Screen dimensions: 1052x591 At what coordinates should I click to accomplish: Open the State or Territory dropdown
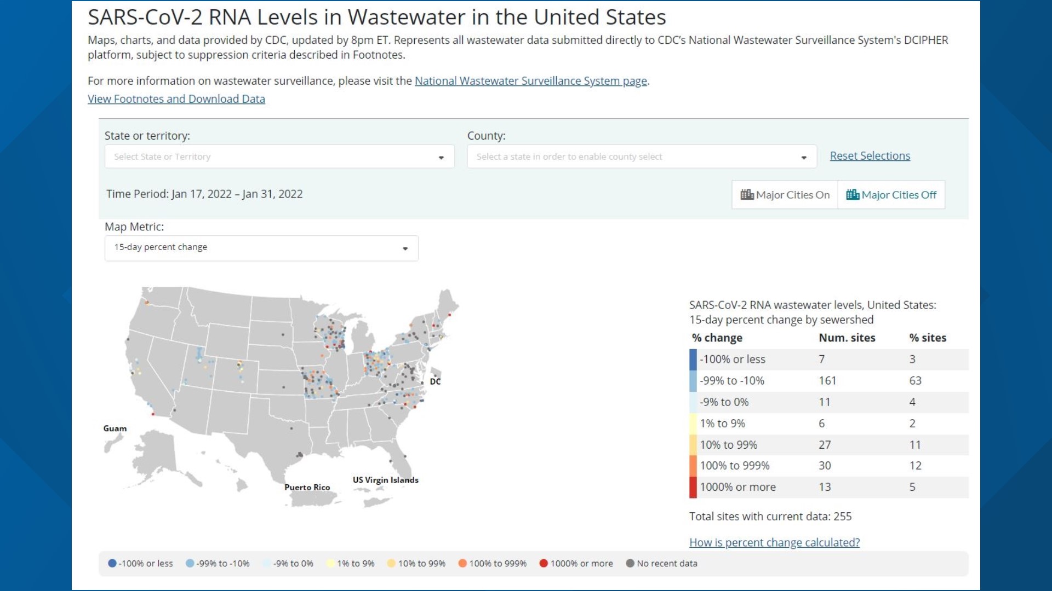[x=279, y=157]
